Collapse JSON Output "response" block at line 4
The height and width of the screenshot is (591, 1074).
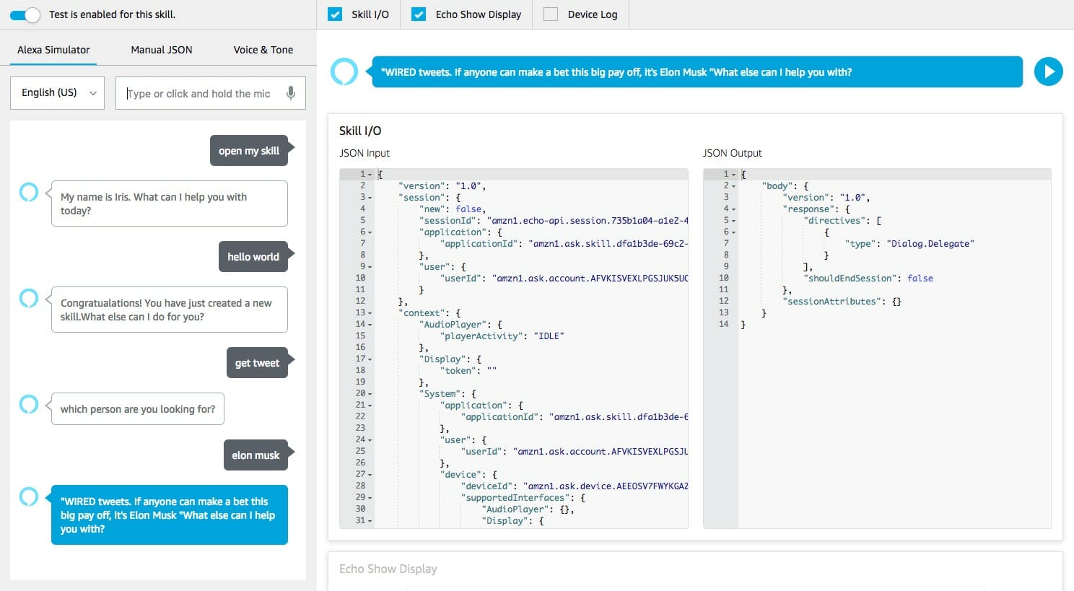pyautogui.click(x=734, y=209)
